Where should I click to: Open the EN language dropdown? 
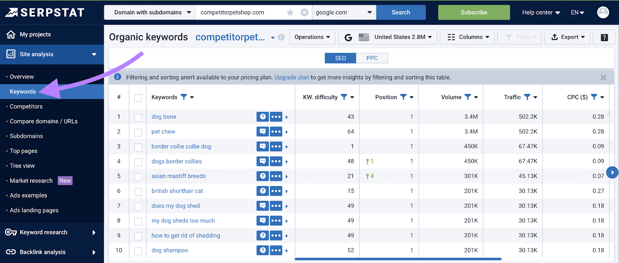coord(577,12)
